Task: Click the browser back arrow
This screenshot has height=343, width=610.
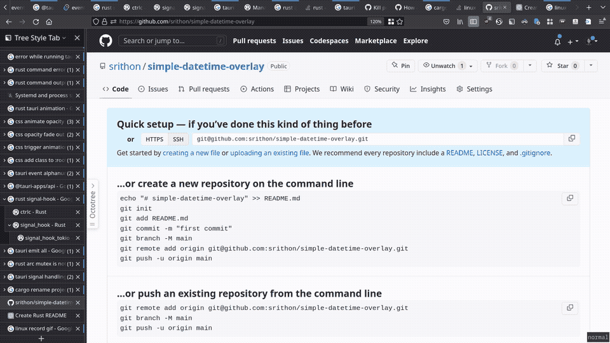Action: coord(9,22)
